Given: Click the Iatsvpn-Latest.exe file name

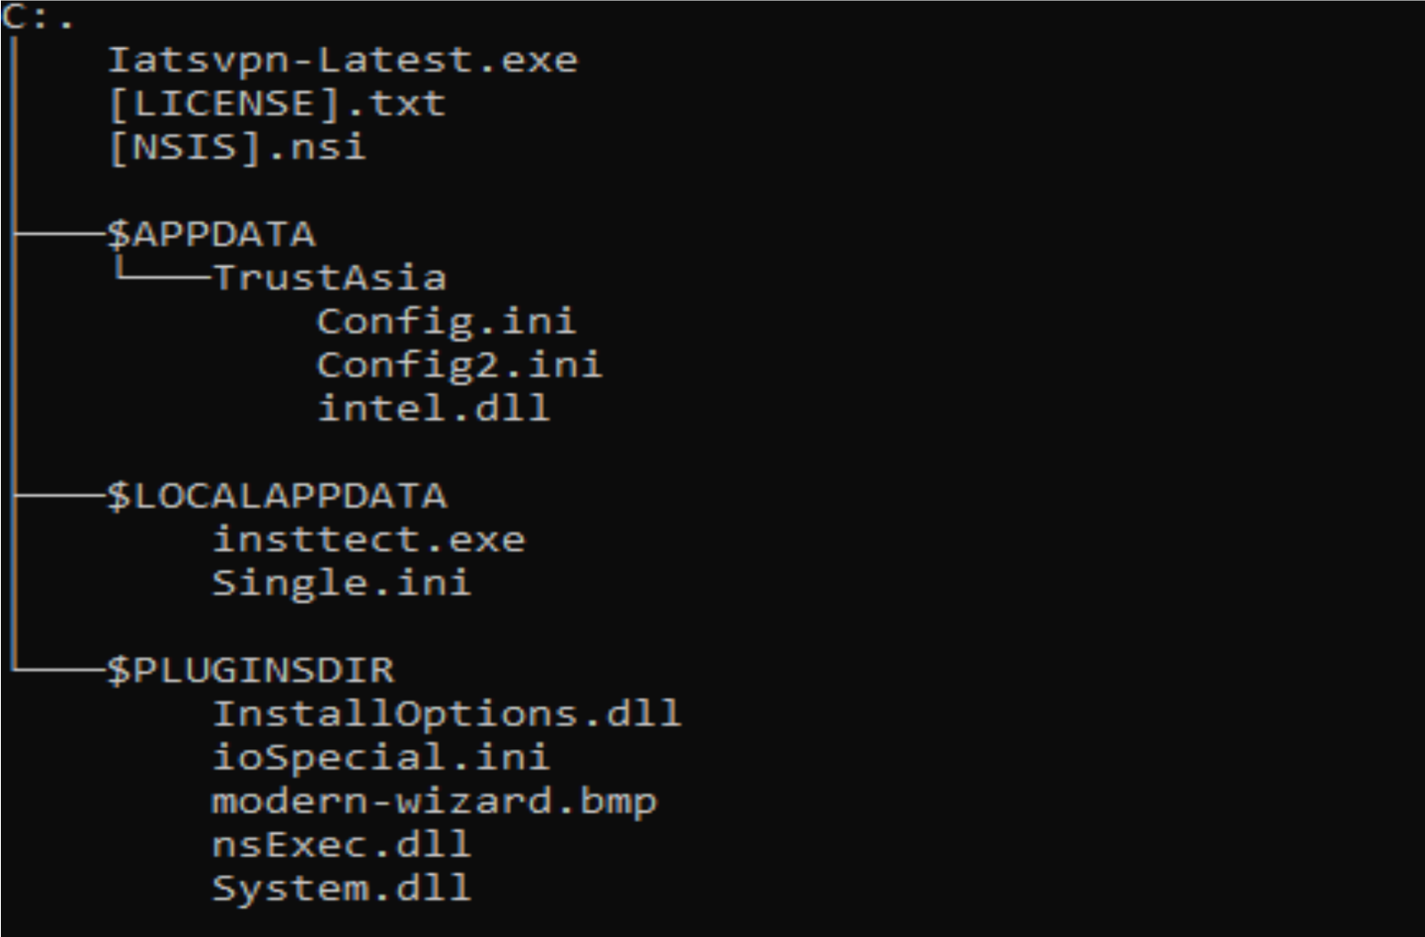Looking at the screenshot, I should pyautogui.click(x=342, y=60).
